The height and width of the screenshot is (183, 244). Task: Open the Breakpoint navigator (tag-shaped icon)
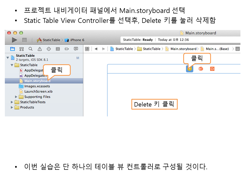click(x=67, y=49)
